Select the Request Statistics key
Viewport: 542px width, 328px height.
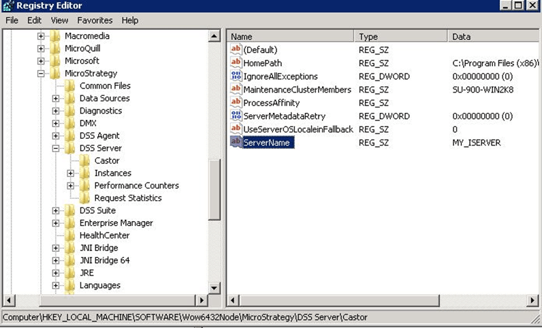(x=127, y=198)
